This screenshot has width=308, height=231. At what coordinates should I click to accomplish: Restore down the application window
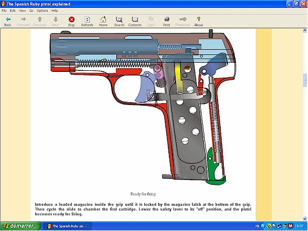(296, 4)
